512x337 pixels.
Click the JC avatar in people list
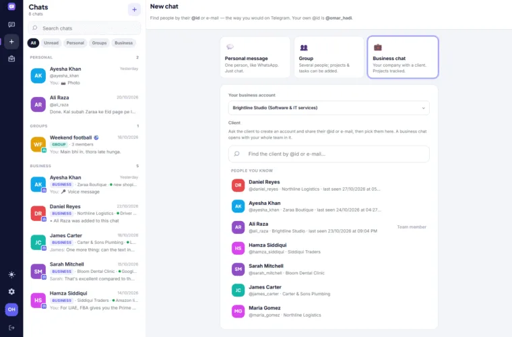(238, 290)
